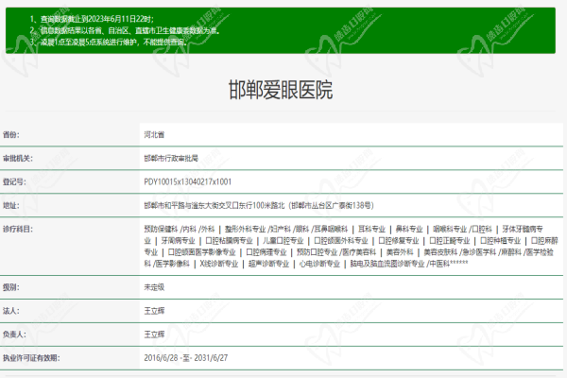567x378 pixels.
Task: Click the 负责人 field label
Action: tap(14, 335)
